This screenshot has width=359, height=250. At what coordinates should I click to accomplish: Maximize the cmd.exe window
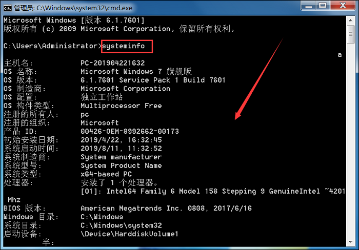click(323, 6)
